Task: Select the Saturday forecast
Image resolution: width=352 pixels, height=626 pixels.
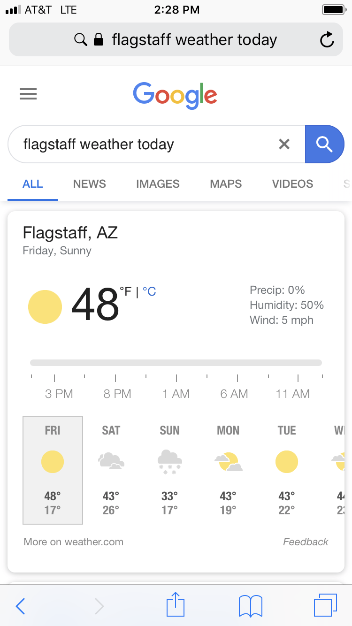Action: pyautogui.click(x=111, y=470)
